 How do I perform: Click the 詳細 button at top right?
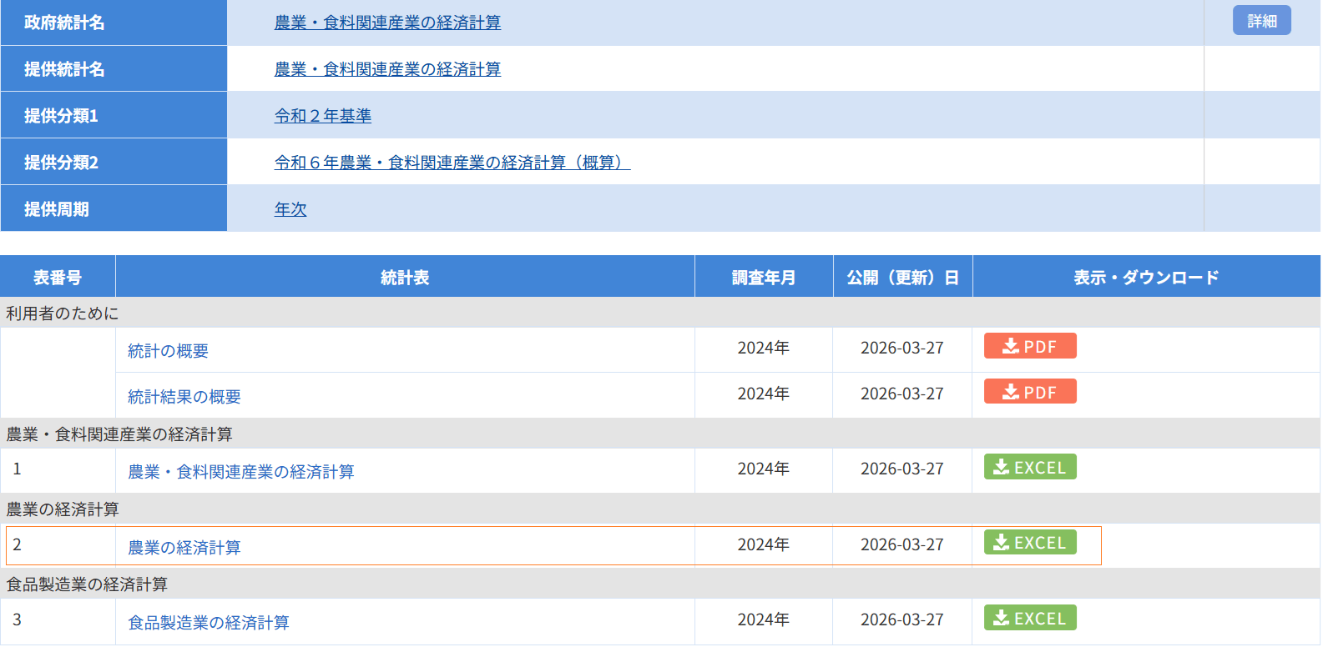[1260, 21]
